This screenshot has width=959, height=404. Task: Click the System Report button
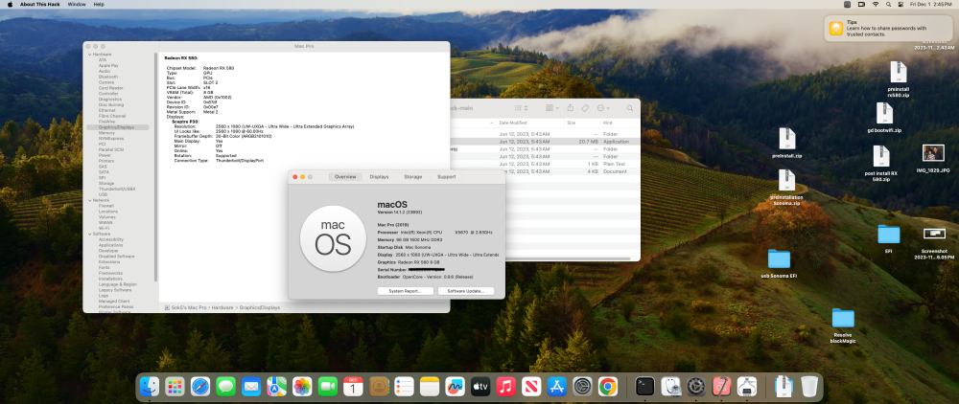[406, 291]
